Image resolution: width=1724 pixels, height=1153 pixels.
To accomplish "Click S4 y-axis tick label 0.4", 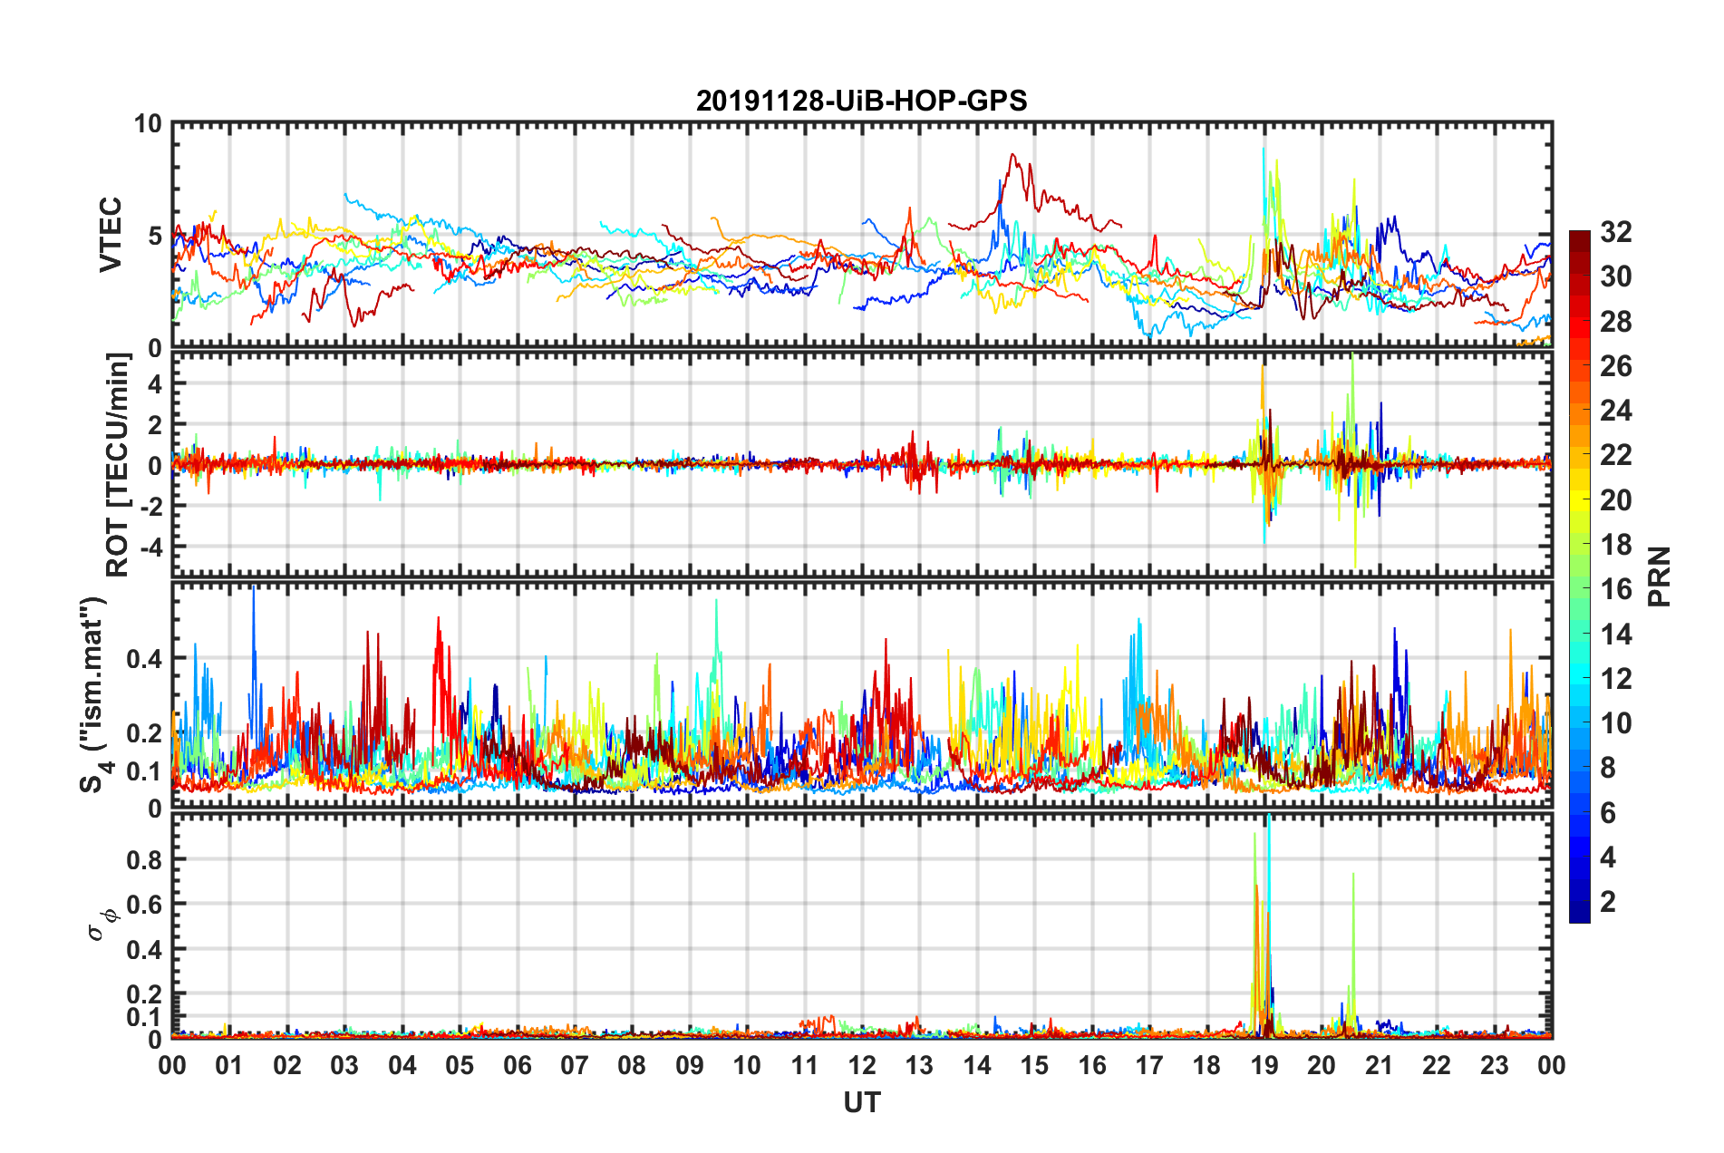I will pos(145,659).
